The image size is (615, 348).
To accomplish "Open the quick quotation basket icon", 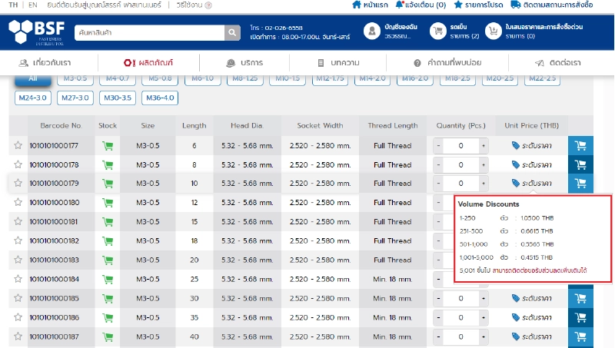I will (495, 31).
